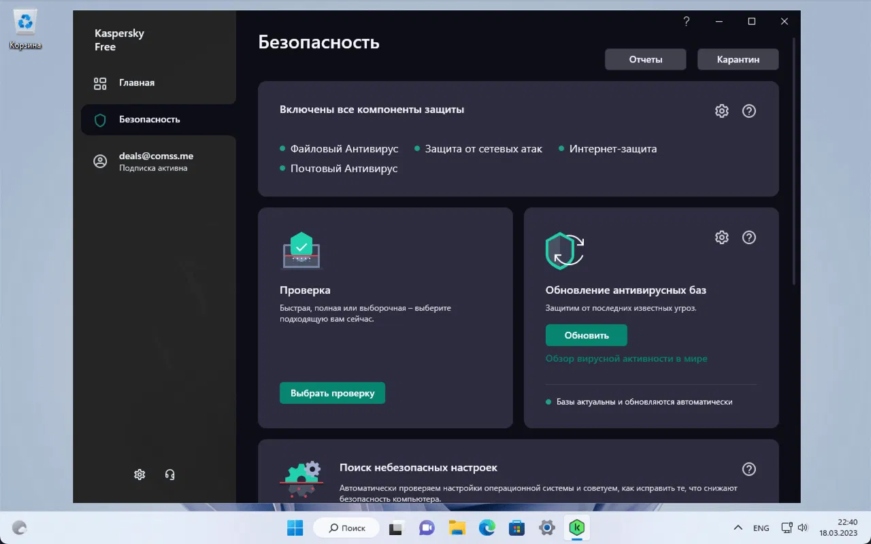
Task: Open help for database update card
Action: [749, 237]
